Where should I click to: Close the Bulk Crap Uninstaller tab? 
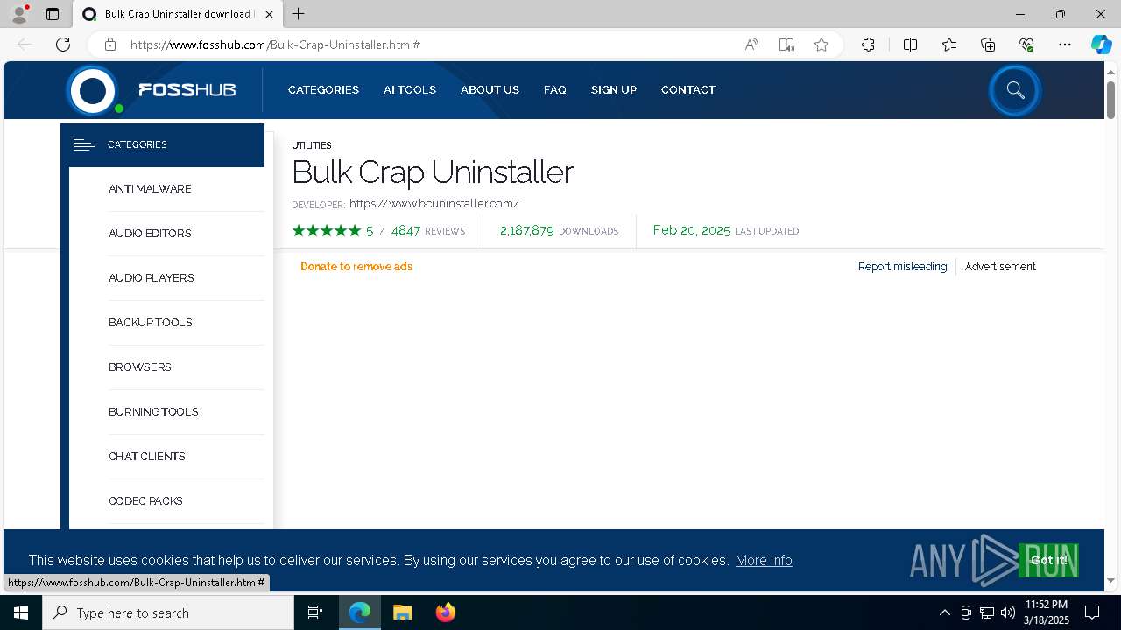(269, 14)
